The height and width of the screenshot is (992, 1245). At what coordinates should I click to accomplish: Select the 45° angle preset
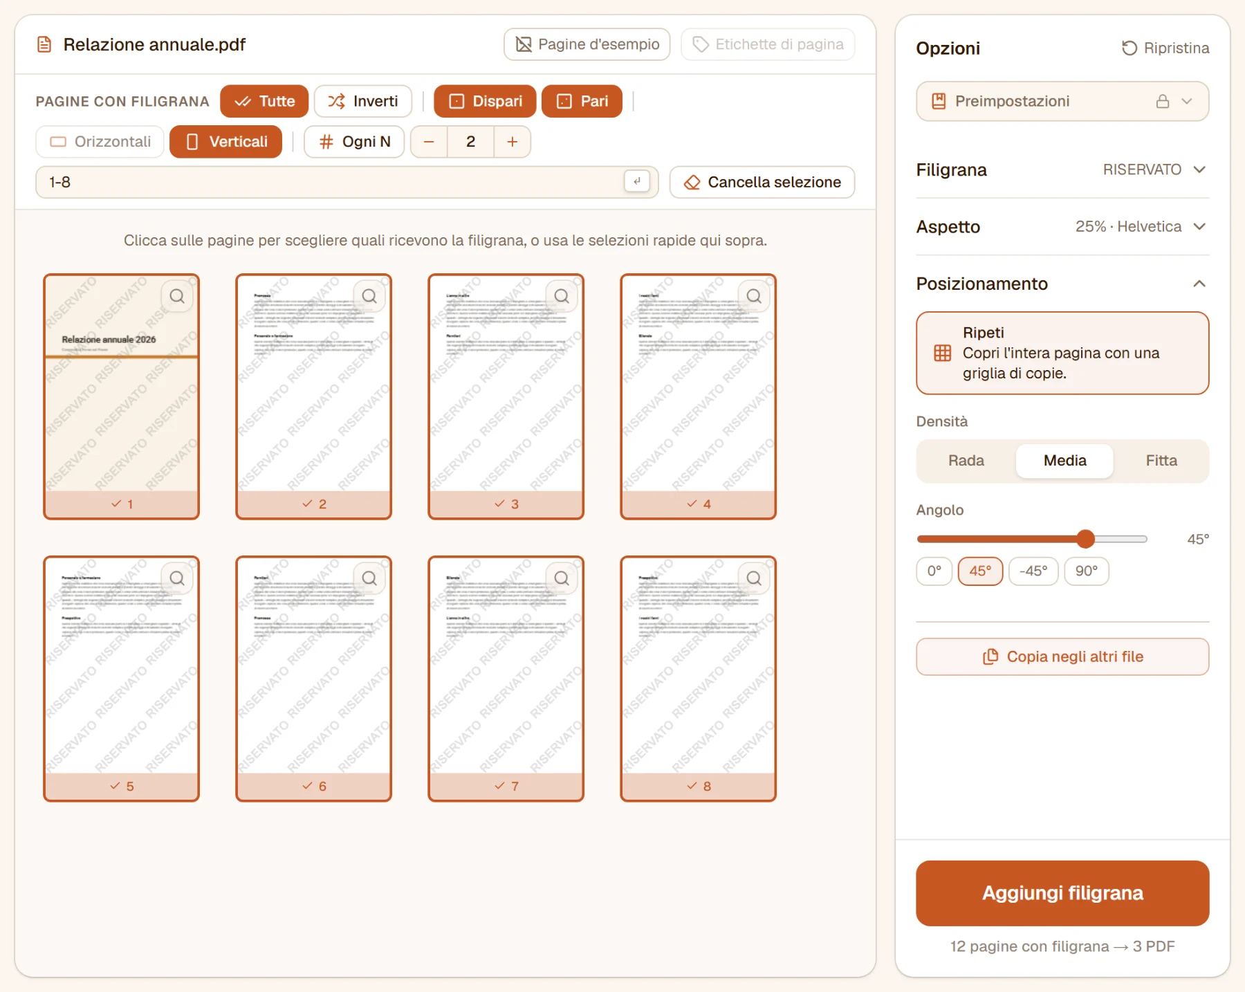[980, 571]
